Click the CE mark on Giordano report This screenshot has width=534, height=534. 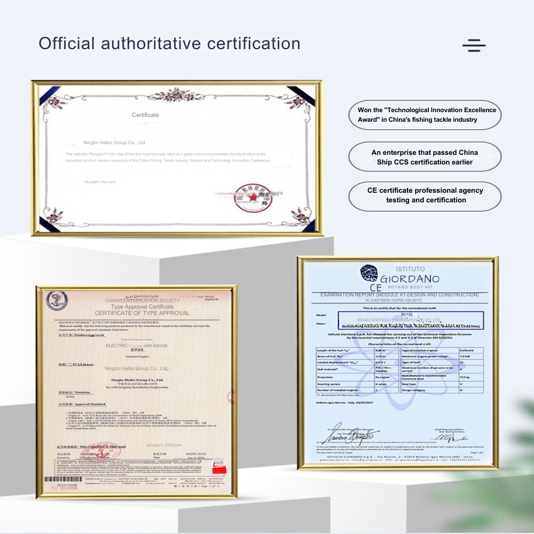(375, 288)
